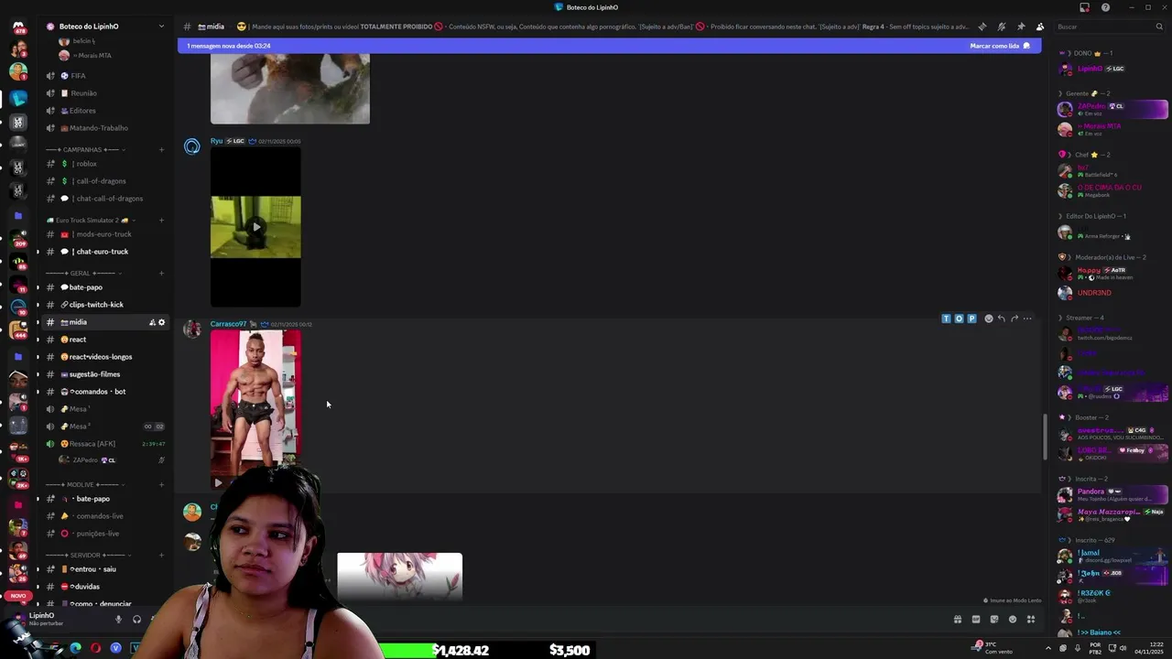This screenshot has height=659, width=1172.
Task: Switch to chat-euro-truck channel
Action: [105, 252]
